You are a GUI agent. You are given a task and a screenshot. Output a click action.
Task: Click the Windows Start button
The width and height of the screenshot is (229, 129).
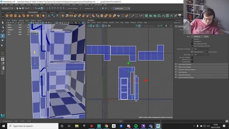(3, 126)
